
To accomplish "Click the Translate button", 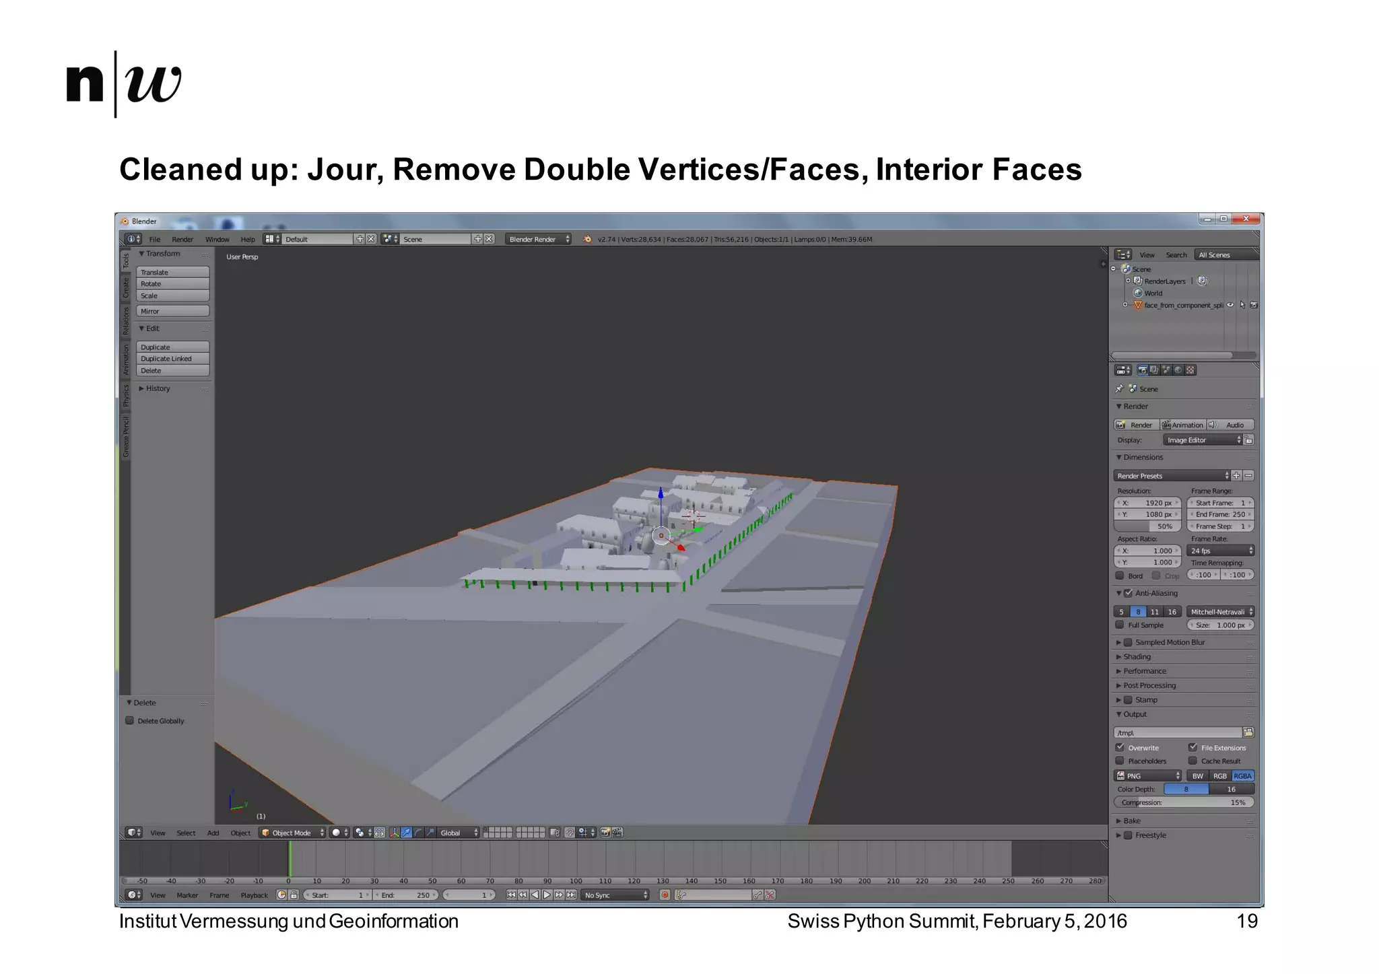I will pos(173,272).
